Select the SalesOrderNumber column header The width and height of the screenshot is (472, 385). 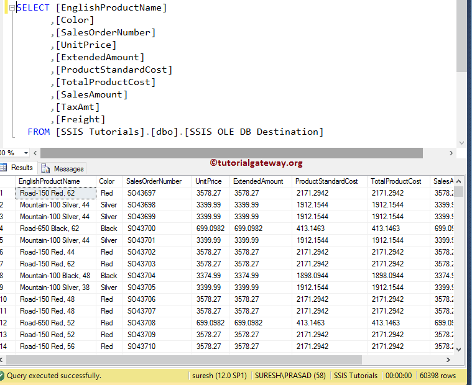tap(154, 181)
